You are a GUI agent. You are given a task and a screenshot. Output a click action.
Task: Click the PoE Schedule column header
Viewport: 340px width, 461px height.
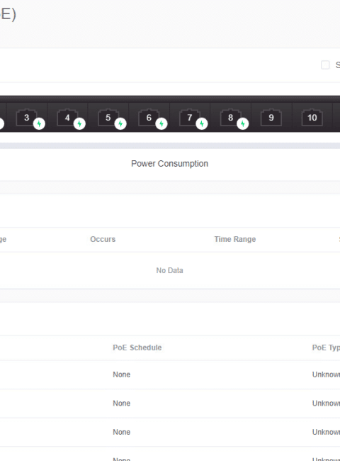[x=137, y=348]
